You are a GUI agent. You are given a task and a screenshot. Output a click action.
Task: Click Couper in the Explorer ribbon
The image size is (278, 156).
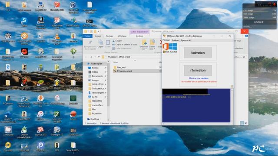click(x=117, y=41)
